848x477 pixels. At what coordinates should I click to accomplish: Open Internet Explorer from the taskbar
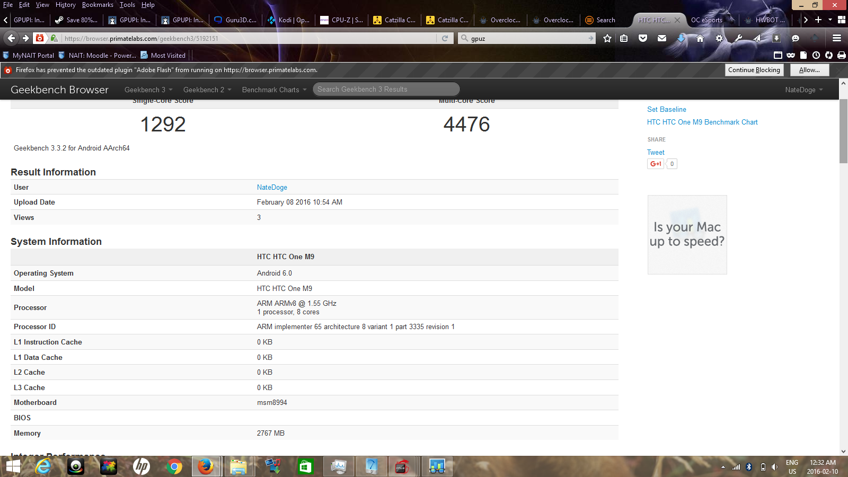click(x=43, y=466)
